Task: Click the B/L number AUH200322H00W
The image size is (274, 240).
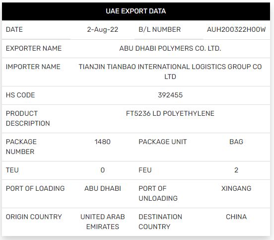Action: pos(236,29)
